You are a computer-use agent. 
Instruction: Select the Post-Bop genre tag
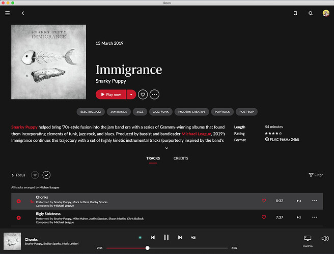[x=246, y=112]
